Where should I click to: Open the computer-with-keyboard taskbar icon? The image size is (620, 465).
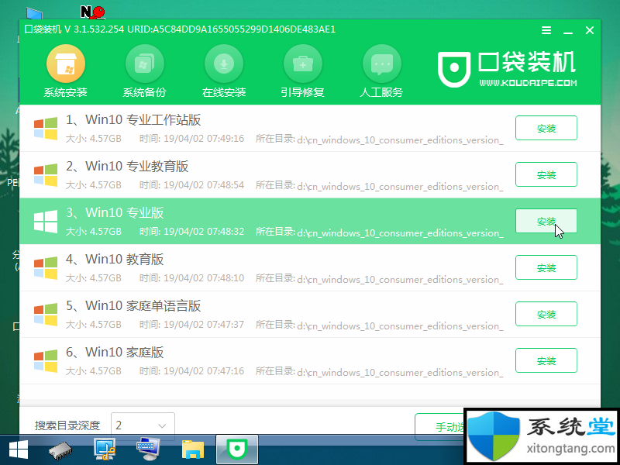(x=147, y=450)
